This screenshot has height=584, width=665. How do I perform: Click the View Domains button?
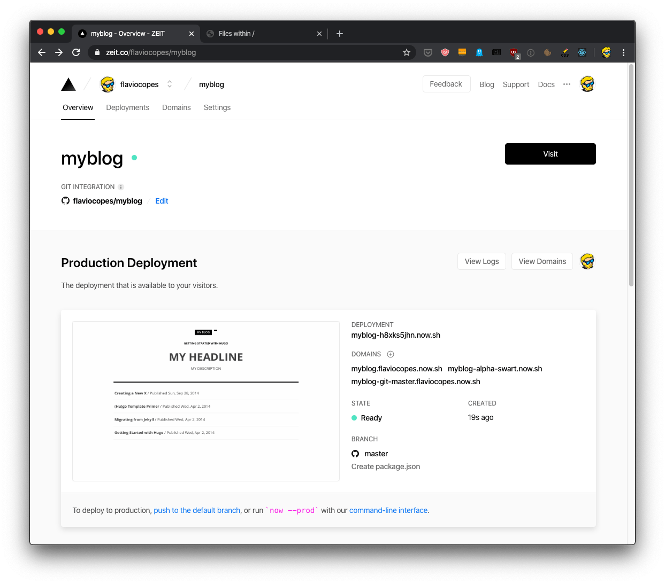[x=542, y=261]
